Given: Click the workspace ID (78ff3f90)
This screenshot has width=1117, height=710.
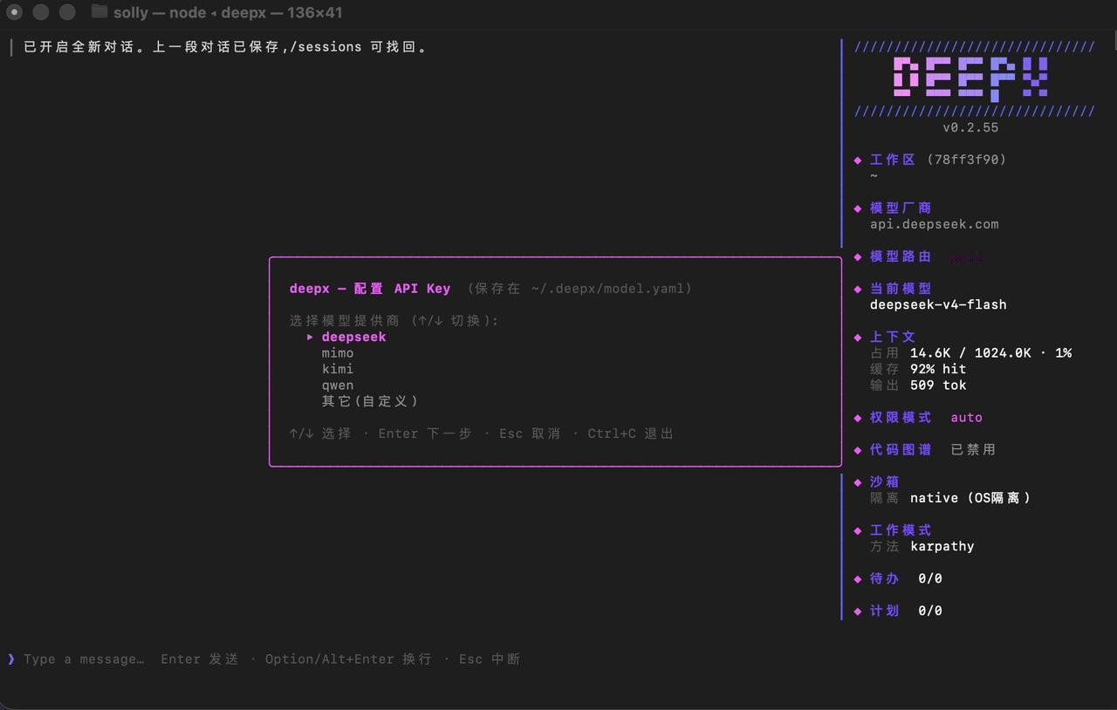Looking at the screenshot, I should click(x=966, y=160).
